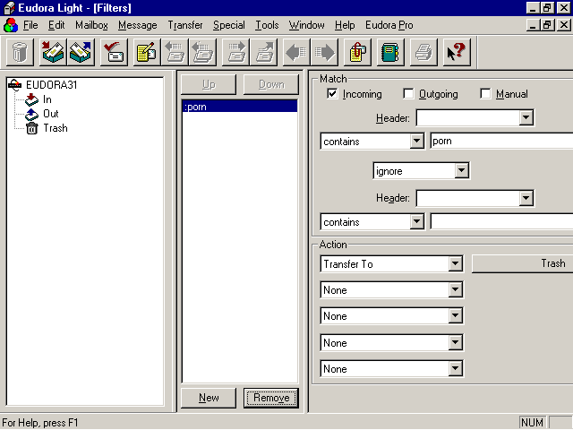Click the Eudora Light title bar mailbox icon

click(9, 8)
